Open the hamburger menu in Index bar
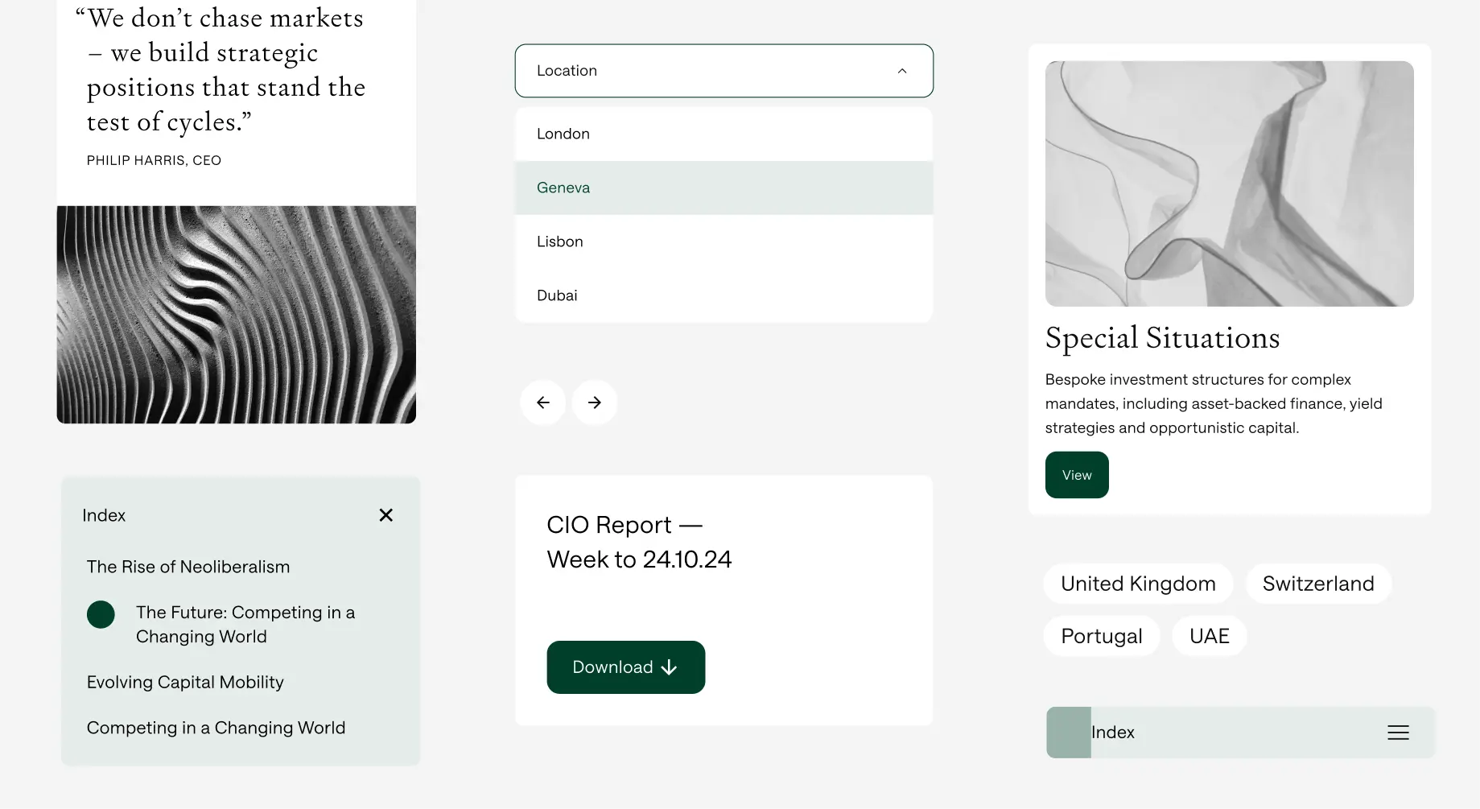Screen dimensions: 1480x809 click(x=1398, y=733)
